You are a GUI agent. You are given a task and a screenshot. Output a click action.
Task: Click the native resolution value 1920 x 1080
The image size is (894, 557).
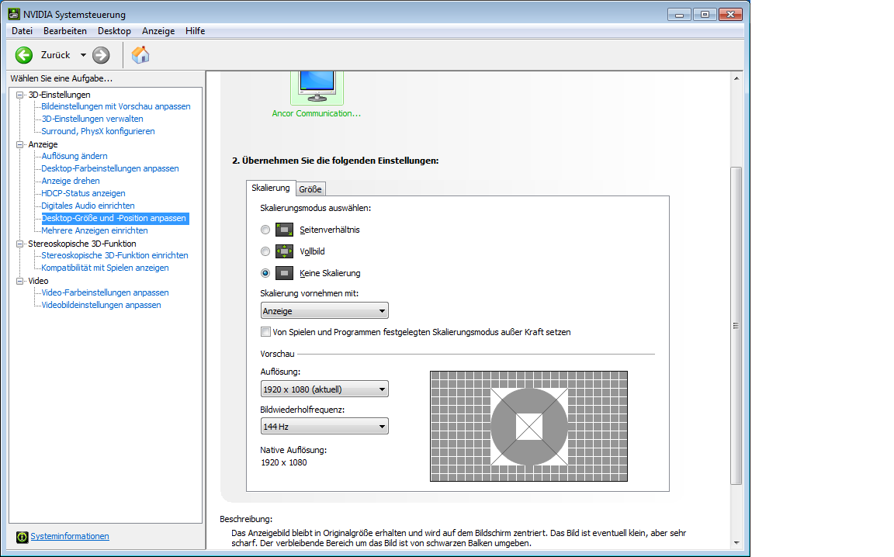pyautogui.click(x=284, y=462)
